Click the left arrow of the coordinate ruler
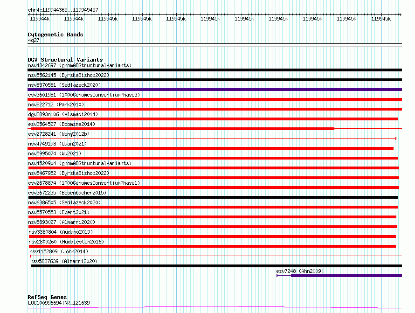 29,15
